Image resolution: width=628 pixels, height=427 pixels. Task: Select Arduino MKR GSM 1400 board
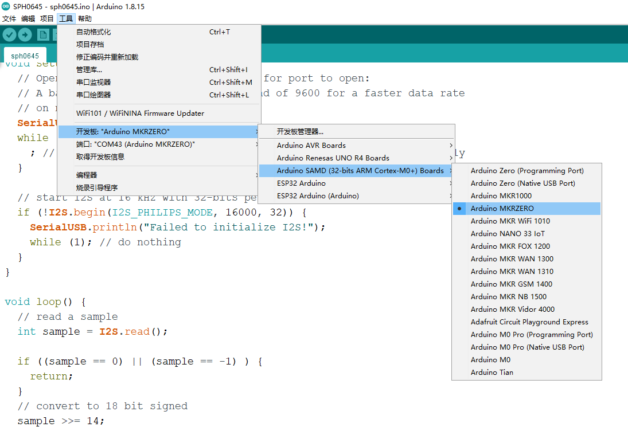coord(526,284)
